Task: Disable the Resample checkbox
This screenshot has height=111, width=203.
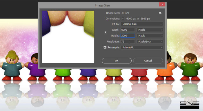Action: click(105, 47)
